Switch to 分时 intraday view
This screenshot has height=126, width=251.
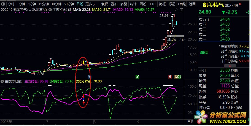(11, 4)
